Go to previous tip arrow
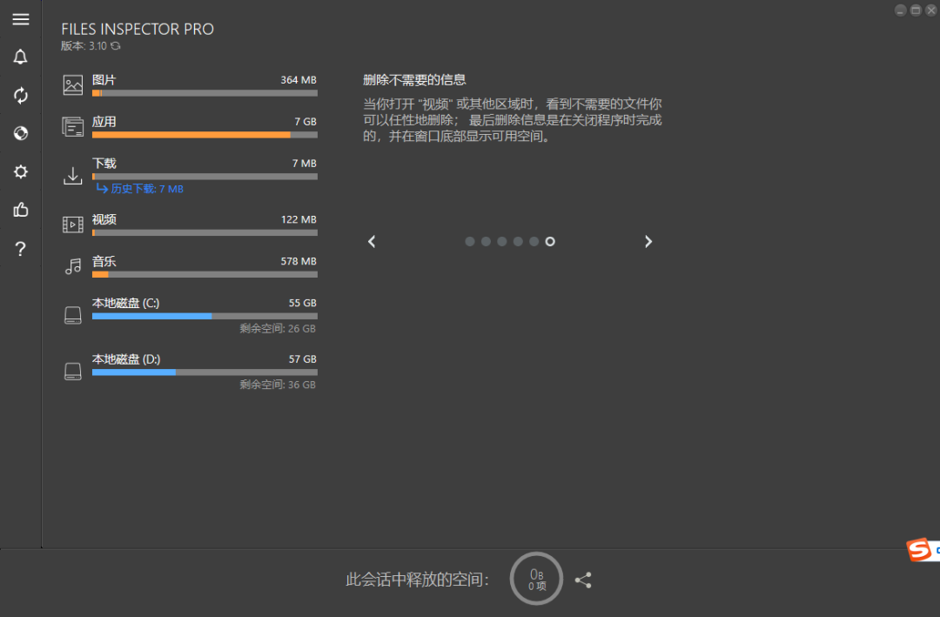 point(372,242)
